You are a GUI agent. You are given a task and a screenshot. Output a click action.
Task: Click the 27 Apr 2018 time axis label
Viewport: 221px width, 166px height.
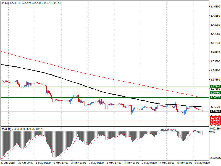point(8,163)
